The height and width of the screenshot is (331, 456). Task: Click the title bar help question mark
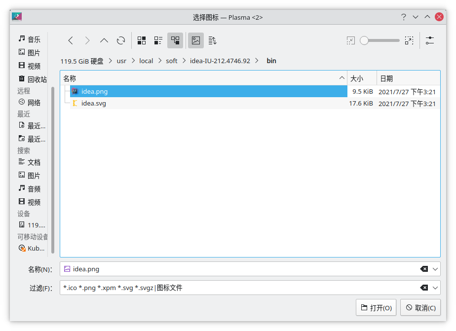(404, 17)
